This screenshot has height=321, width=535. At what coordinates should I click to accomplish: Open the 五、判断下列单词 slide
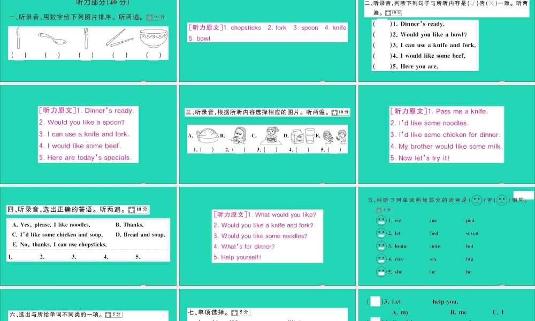pos(447,236)
